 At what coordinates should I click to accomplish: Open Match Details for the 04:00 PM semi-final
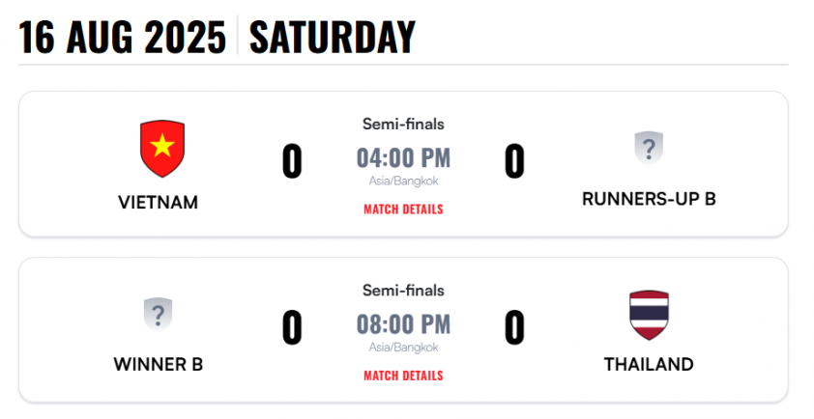pos(403,209)
